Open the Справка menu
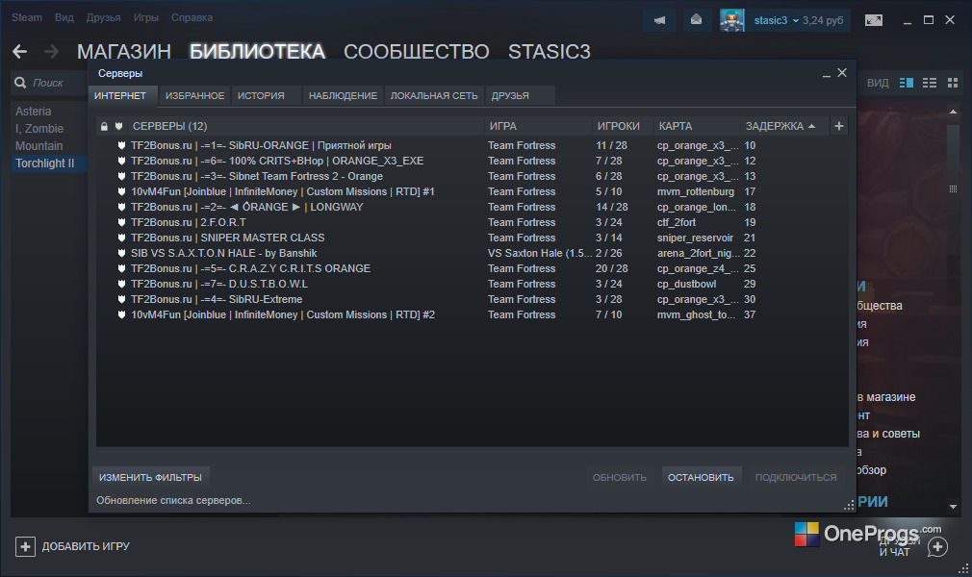Viewport: 972px width, 577px height. pyautogui.click(x=192, y=17)
